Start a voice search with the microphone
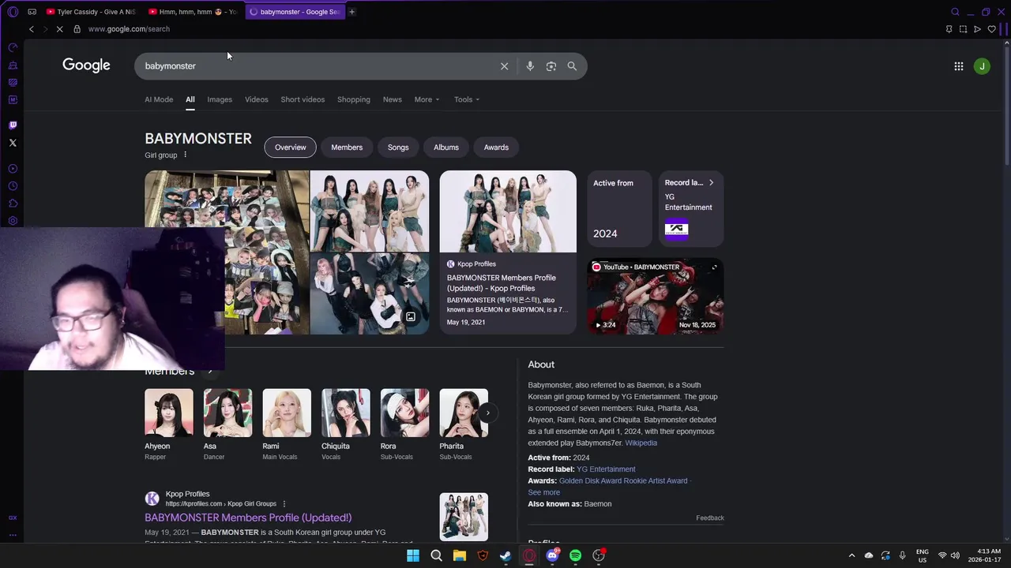The width and height of the screenshot is (1011, 568). pos(530,66)
